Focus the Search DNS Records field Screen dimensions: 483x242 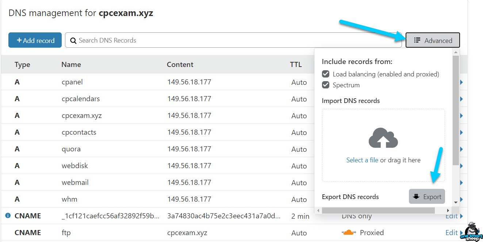(x=233, y=40)
